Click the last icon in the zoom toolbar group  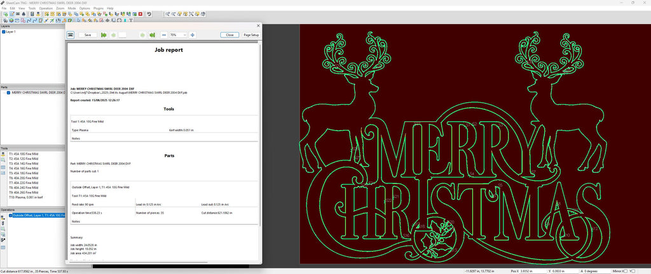coord(203,14)
